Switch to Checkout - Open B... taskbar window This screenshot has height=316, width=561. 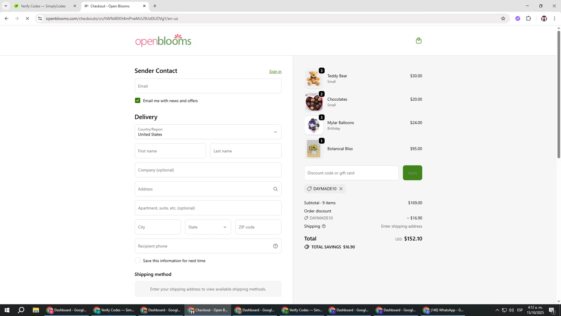(x=208, y=310)
